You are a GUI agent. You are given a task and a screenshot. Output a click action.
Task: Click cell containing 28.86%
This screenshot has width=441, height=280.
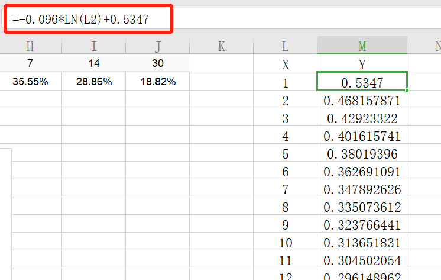point(94,82)
